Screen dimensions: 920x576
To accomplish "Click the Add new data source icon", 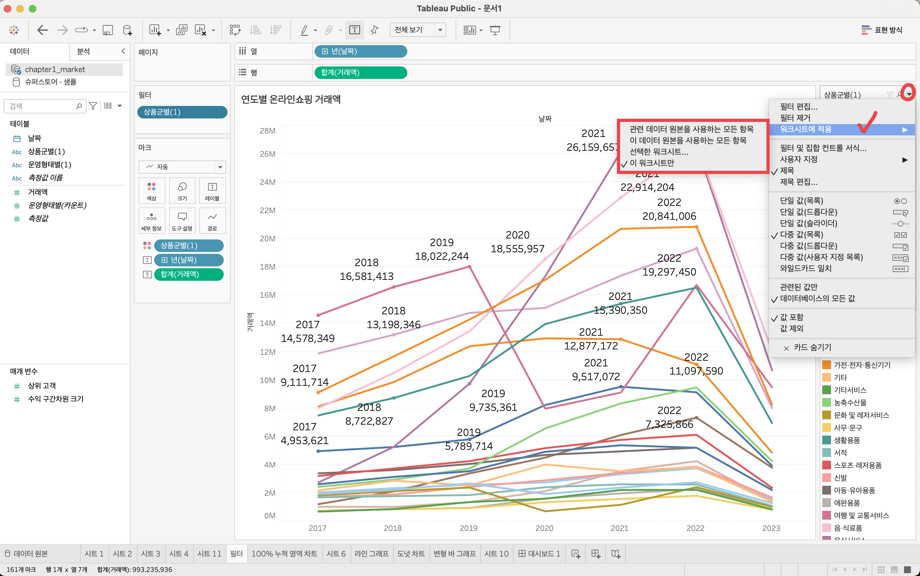I will tap(128, 30).
